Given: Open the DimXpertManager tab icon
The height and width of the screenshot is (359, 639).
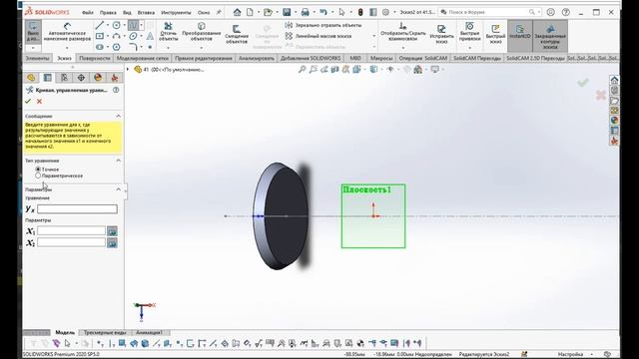Looking at the screenshot, I should coord(81,78).
